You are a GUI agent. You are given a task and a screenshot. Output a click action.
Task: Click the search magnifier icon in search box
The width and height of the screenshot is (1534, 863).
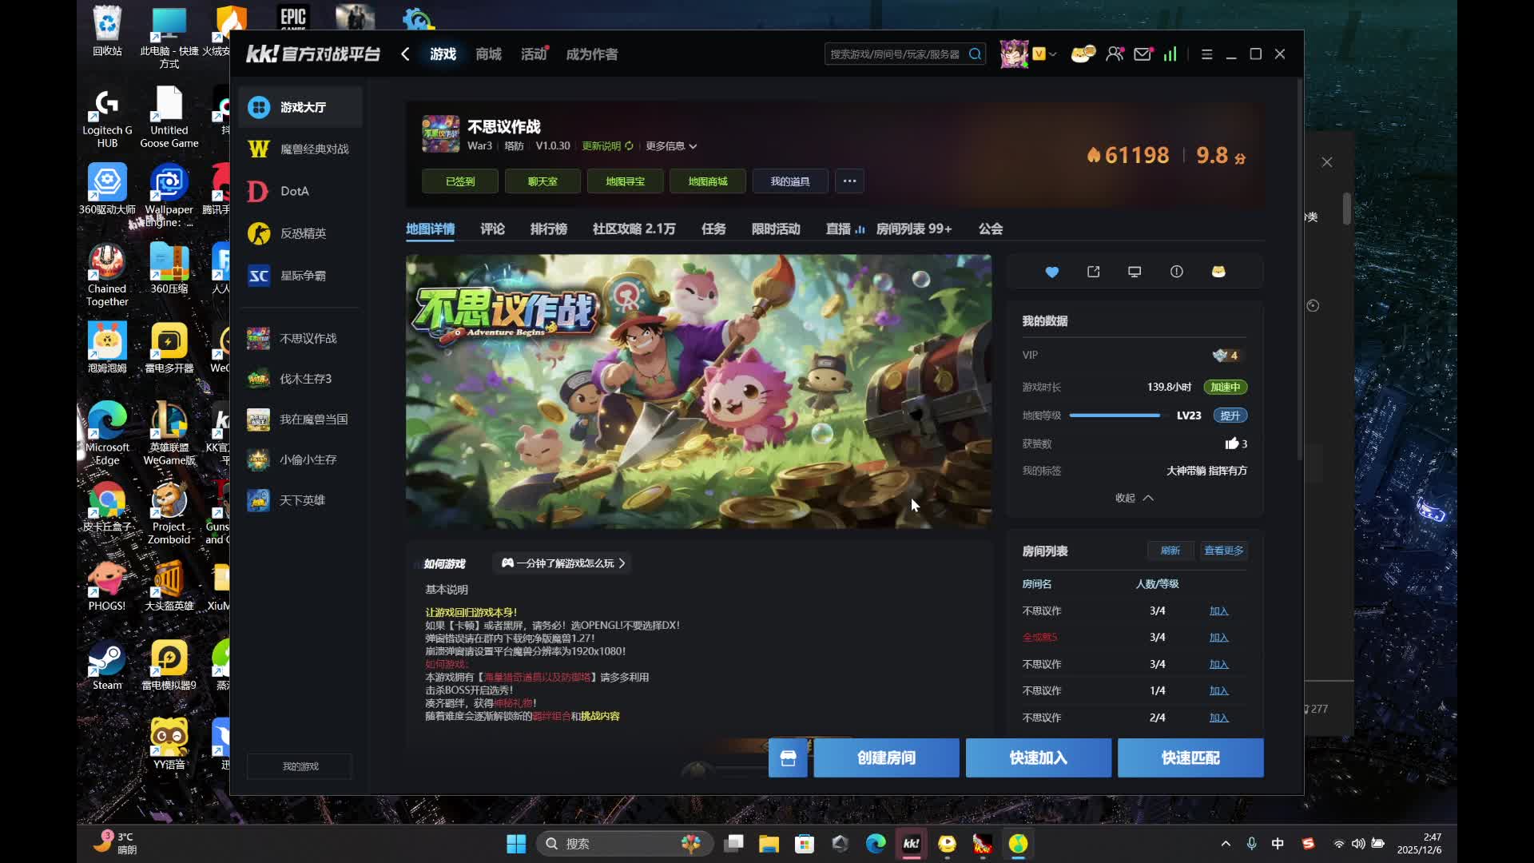[975, 54]
